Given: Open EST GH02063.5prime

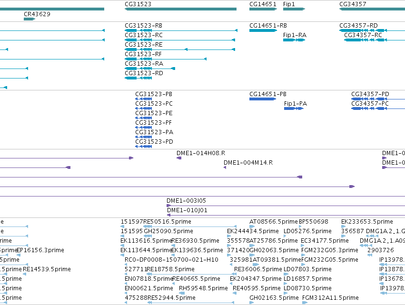Looking at the screenshot, I should [274, 250].
